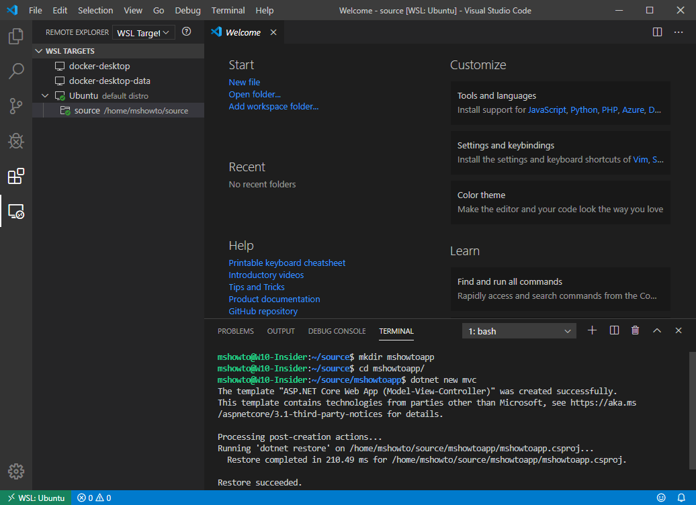Switch to the DEBUG CONSOLE tab

point(337,331)
